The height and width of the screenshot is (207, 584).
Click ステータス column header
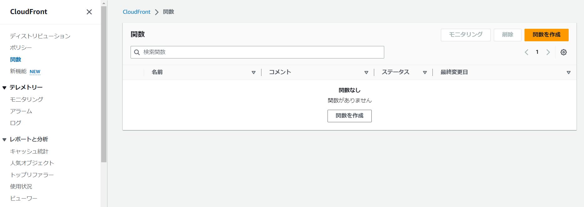pyautogui.click(x=395, y=72)
